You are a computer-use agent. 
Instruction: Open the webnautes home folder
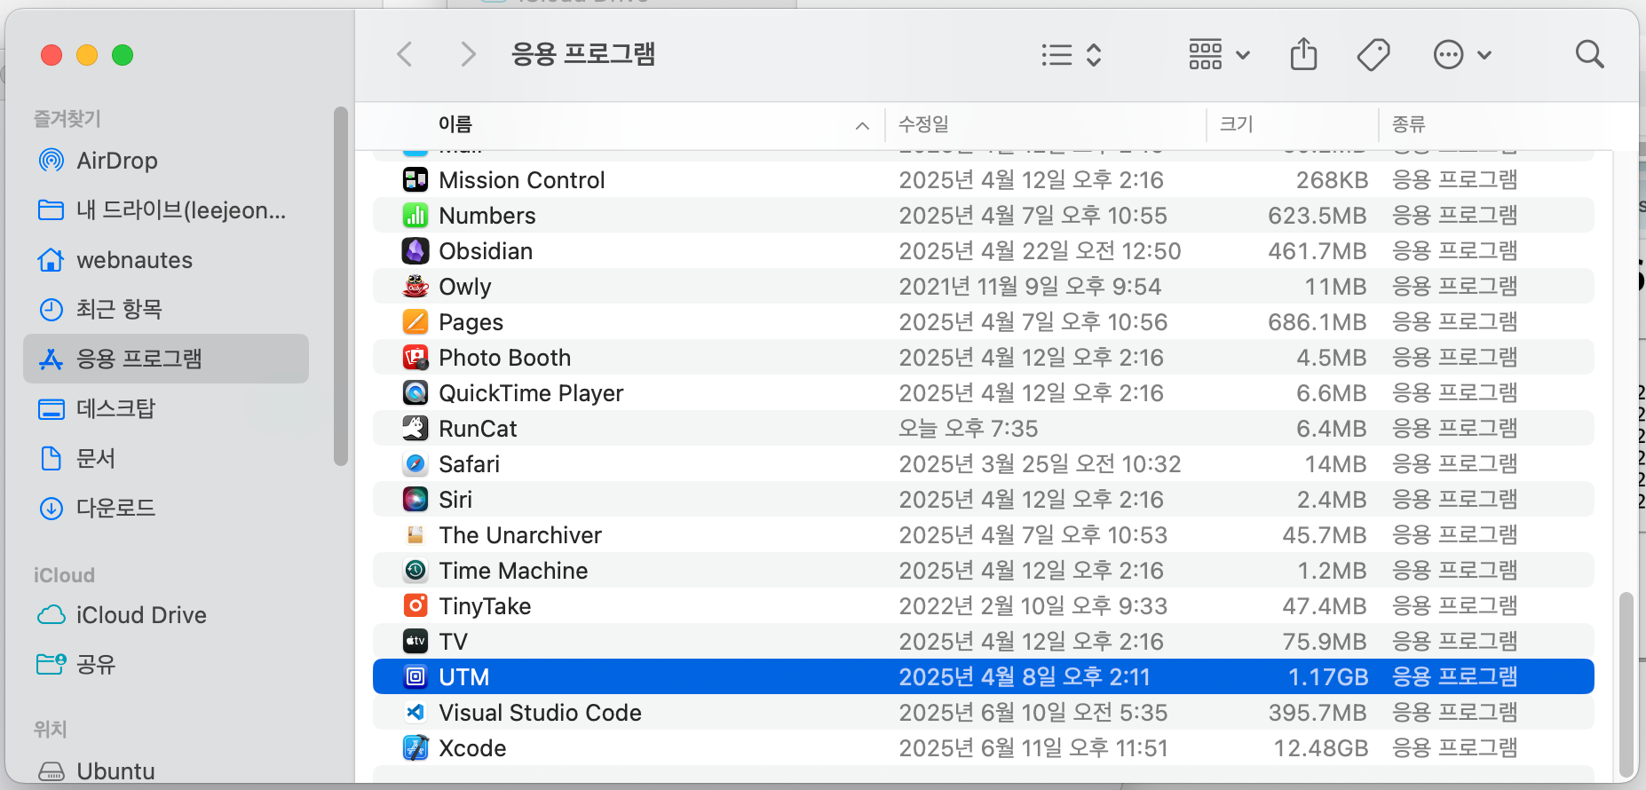tap(166, 260)
